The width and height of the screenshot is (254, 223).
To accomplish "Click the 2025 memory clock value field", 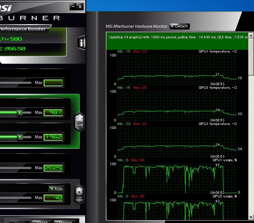I will tap(53, 168).
